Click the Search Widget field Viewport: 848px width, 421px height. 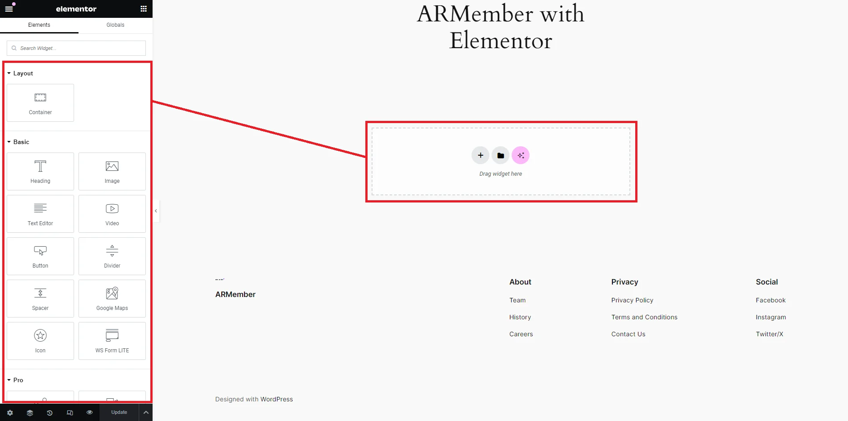pyautogui.click(x=75, y=48)
